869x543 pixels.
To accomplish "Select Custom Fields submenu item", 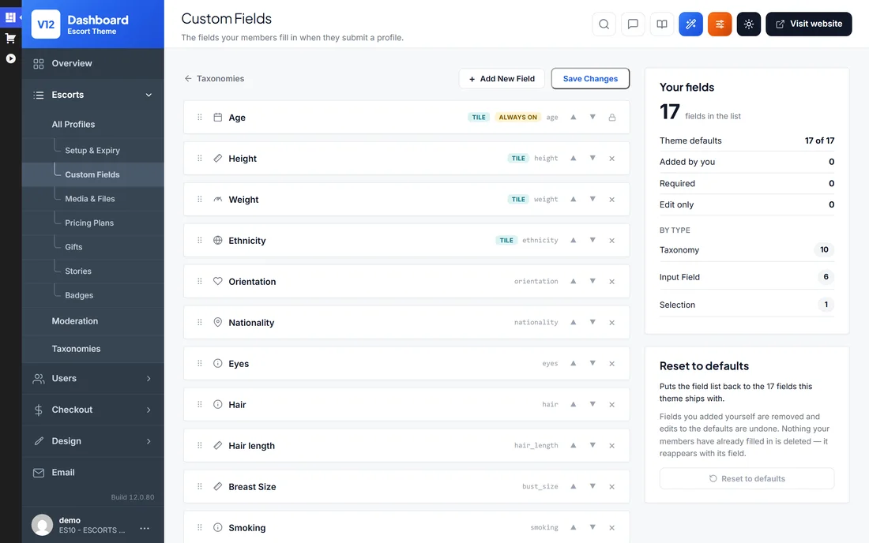I will (92, 174).
